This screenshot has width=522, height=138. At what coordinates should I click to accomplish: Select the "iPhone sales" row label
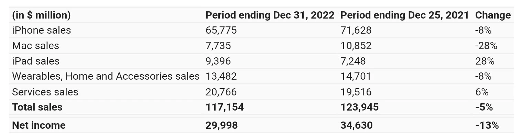41,30
